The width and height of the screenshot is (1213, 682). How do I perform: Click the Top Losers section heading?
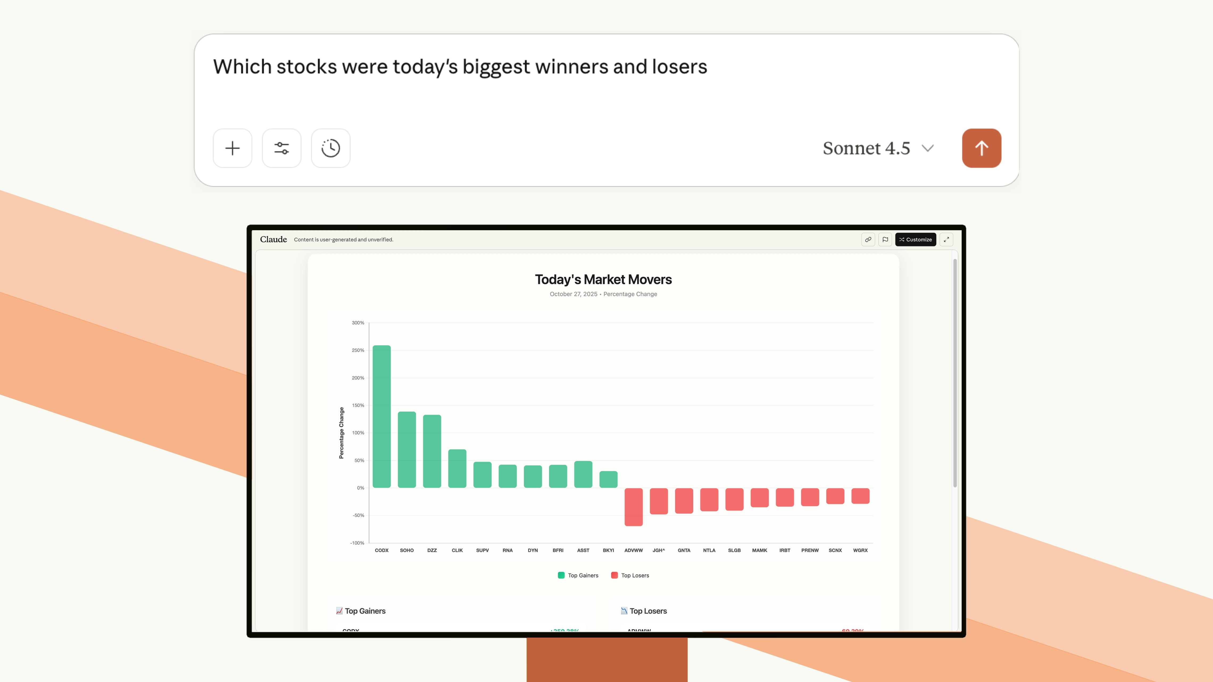[x=648, y=611]
